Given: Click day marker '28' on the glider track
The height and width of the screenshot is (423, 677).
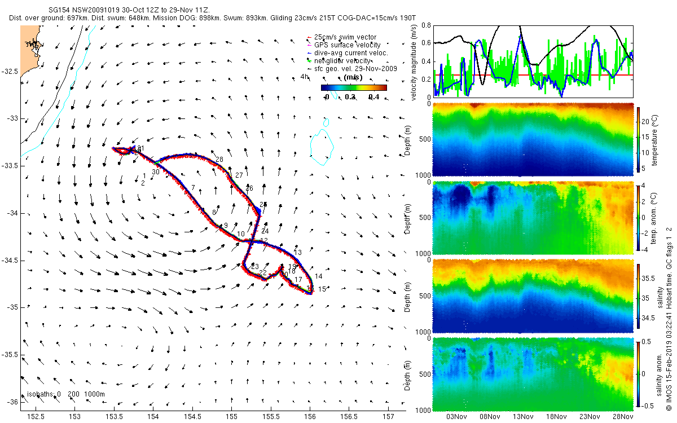Looking at the screenshot, I should [x=219, y=160].
